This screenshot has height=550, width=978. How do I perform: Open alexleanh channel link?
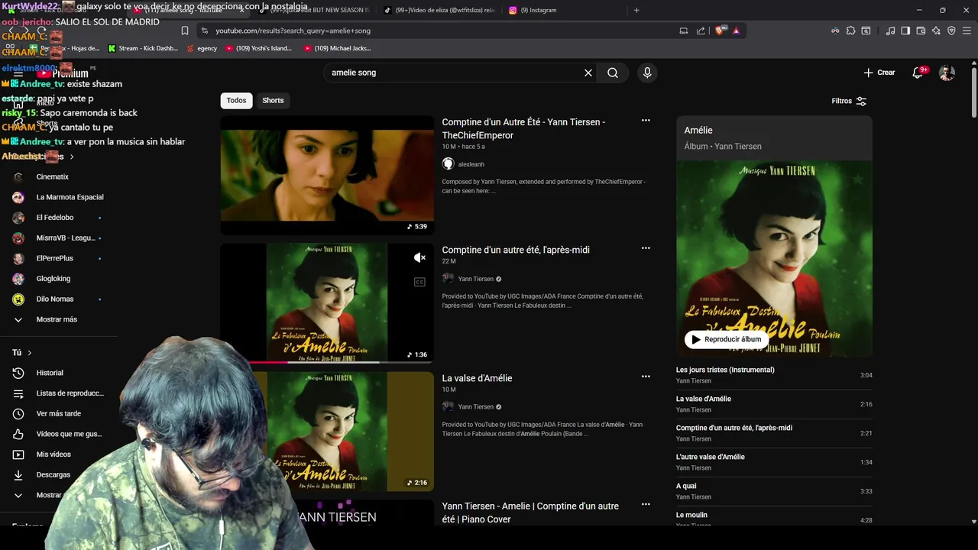[x=471, y=164]
